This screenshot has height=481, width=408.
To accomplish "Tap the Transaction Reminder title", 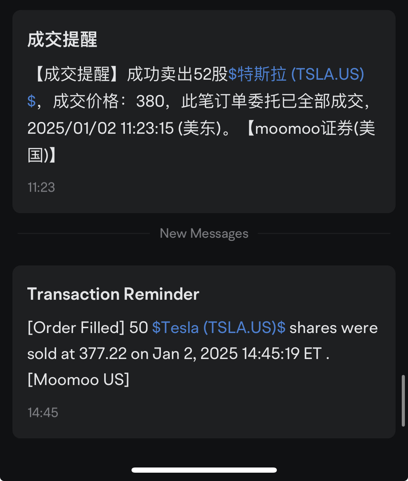I will pyautogui.click(x=113, y=294).
